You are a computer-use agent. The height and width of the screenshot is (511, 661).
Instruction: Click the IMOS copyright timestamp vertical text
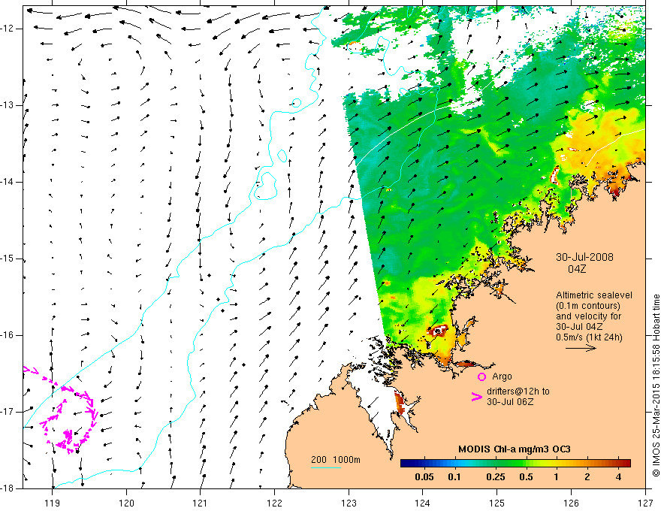click(x=656, y=386)
